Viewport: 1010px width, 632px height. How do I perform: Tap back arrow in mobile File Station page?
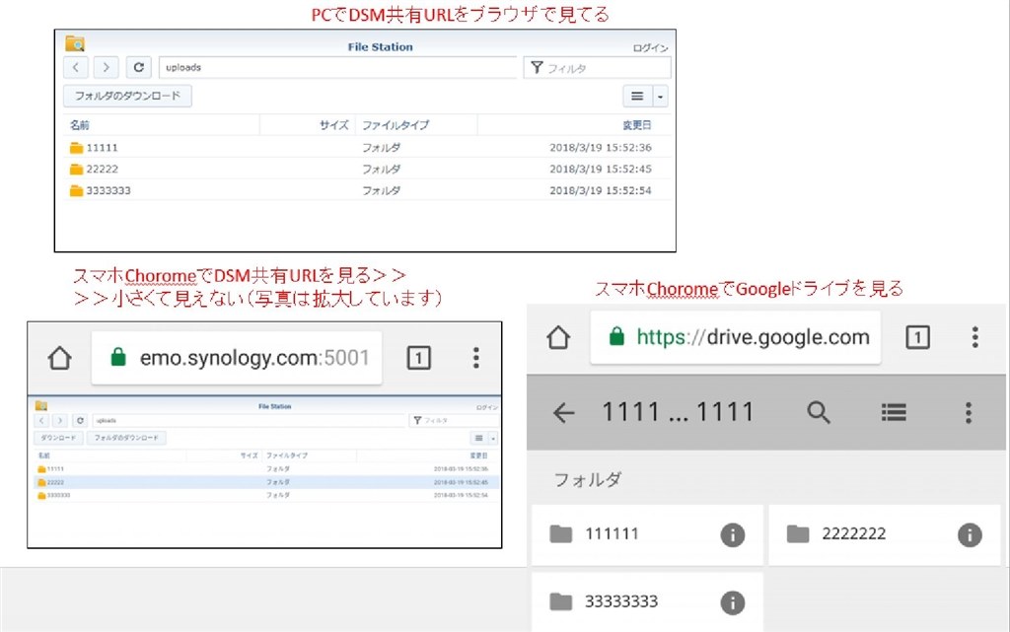pos(41,420)
